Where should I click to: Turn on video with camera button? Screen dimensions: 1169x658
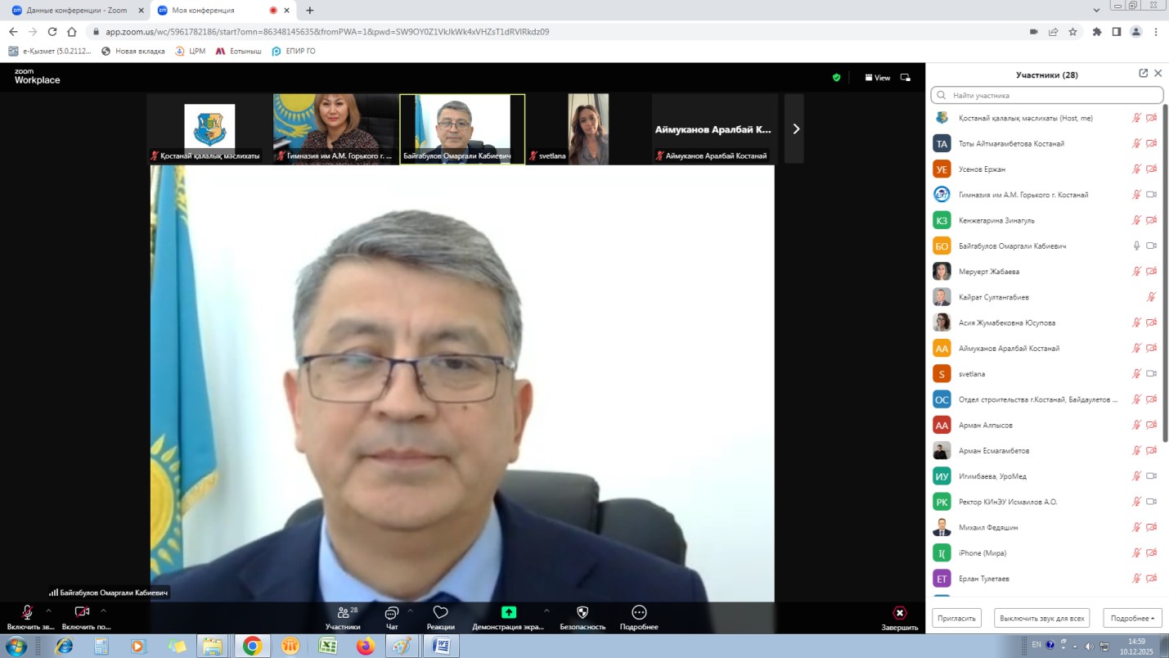pyautogui.click(x=82, y=612)
